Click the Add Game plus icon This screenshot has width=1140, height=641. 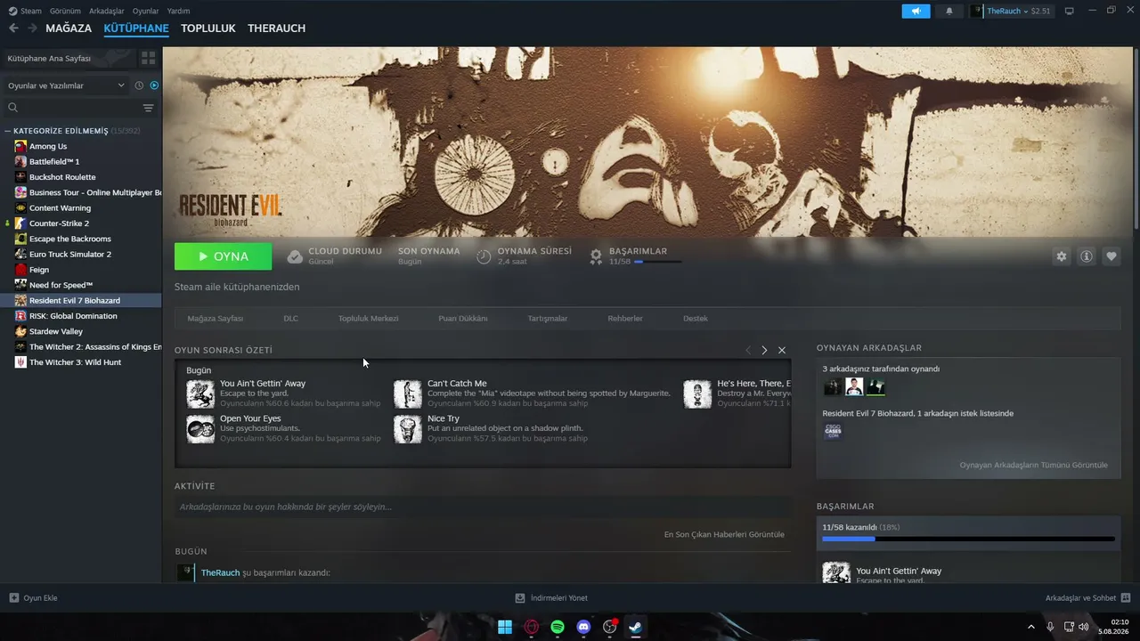pyautogui.click(x=13, y=598)
